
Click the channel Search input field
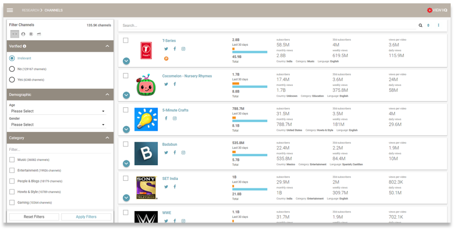click(269, 26)
